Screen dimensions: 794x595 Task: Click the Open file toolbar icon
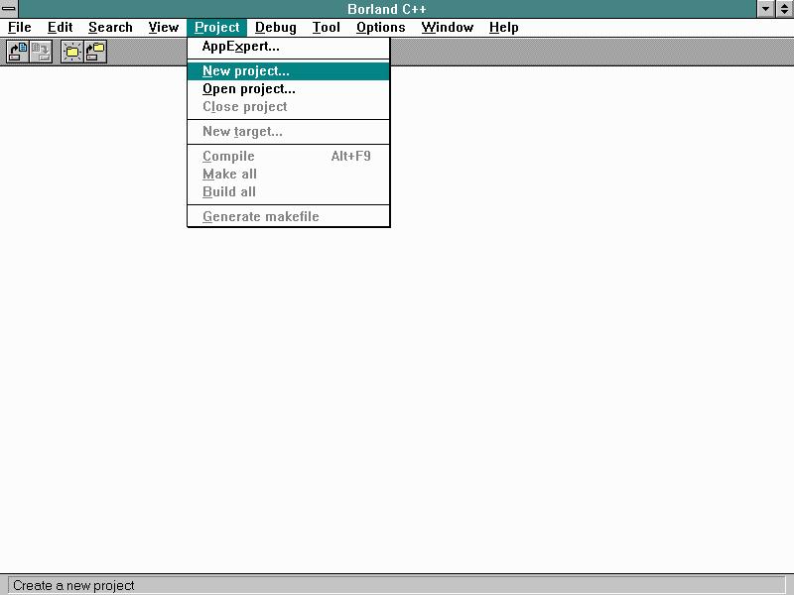click(18, 52)
